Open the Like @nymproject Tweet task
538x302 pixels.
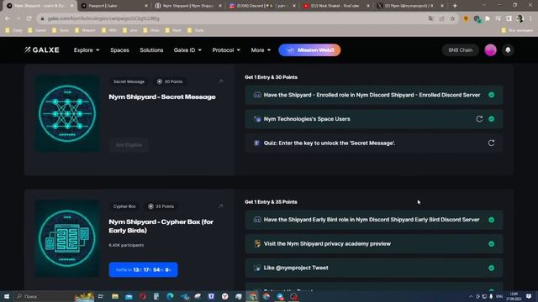pyautogui.click(x=374, y=268)
